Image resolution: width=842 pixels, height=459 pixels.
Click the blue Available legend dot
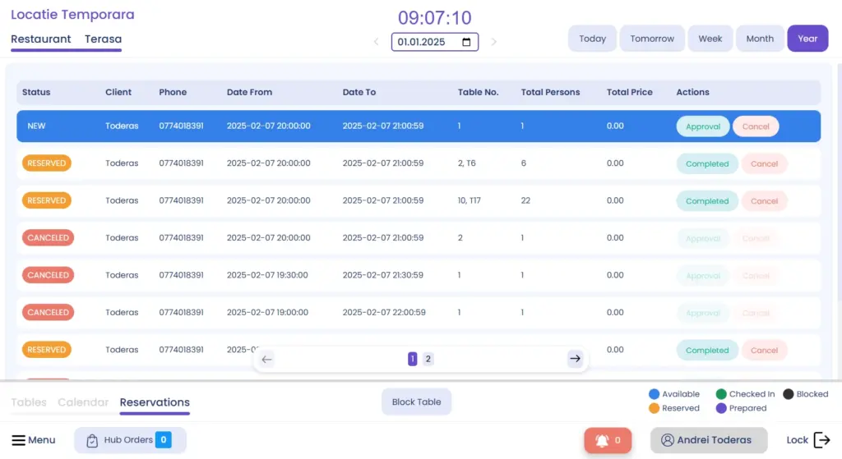pos(654,394)
